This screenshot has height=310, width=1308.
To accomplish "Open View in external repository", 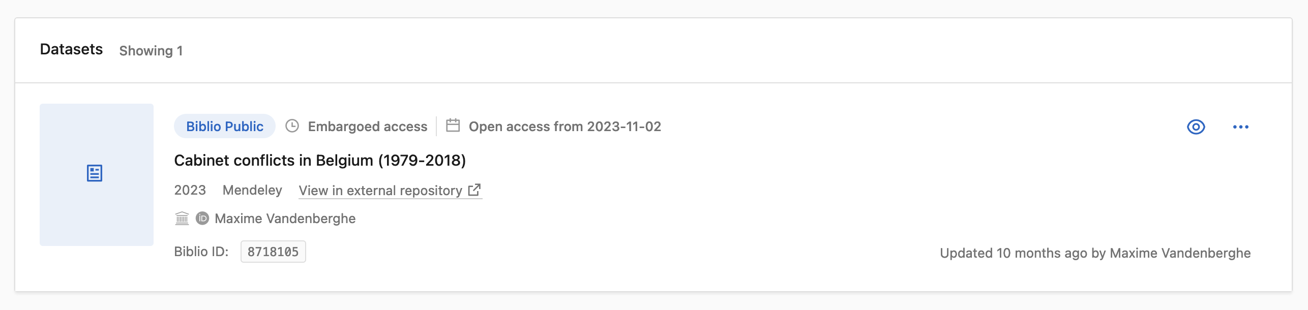I will [x=381, y=190].
